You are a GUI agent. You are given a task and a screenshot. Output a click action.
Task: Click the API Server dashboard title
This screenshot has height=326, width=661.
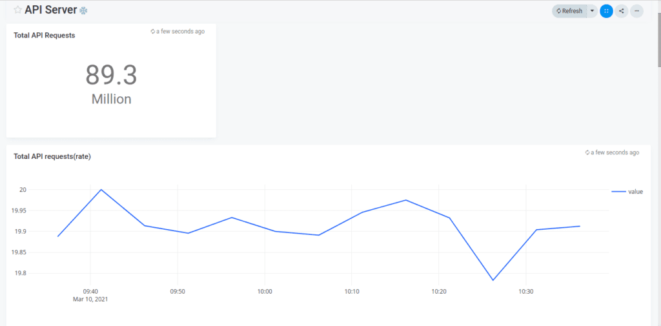click(x=50, y=10)
